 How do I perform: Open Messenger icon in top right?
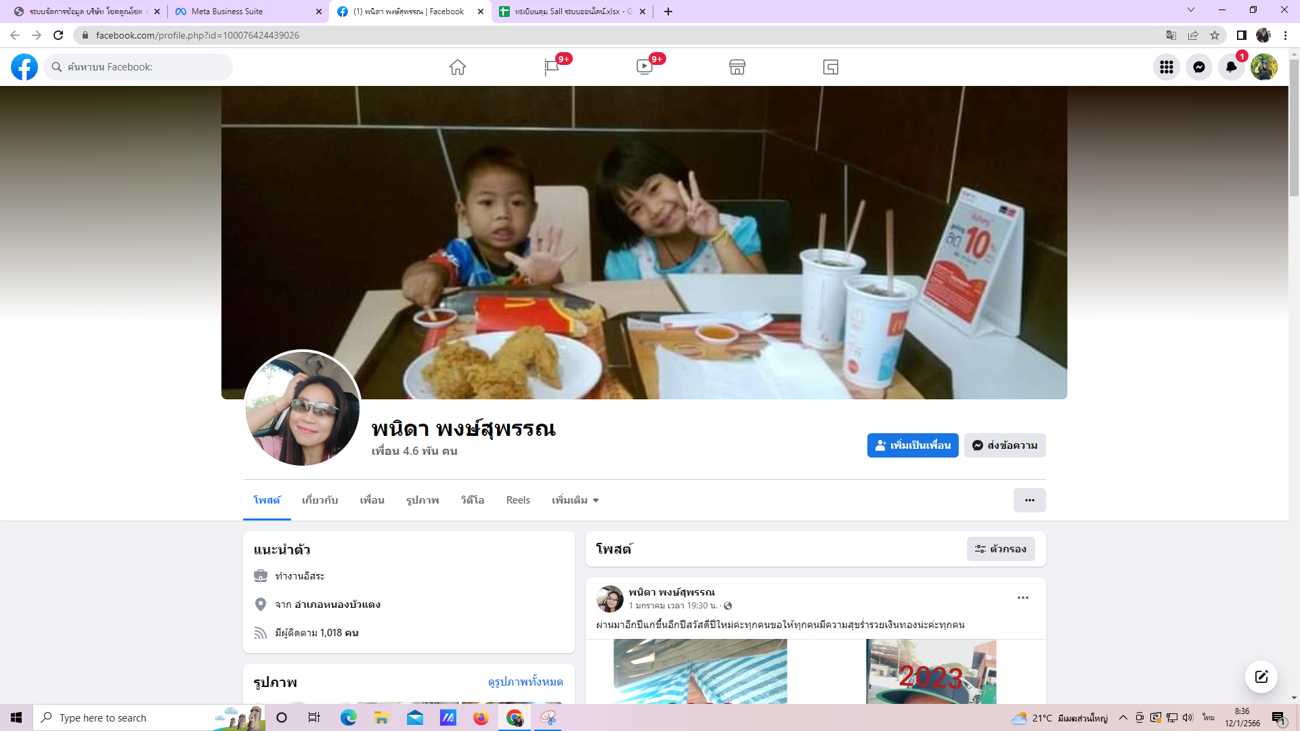(1199, 67)
